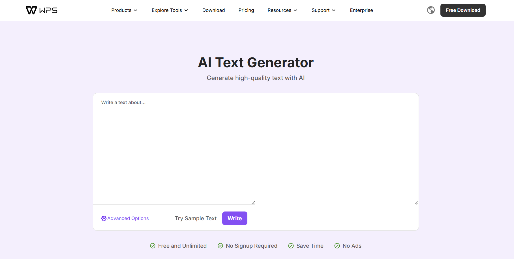Open the Pricing page
Screen dimensions: 514x259
coord(246,10)
